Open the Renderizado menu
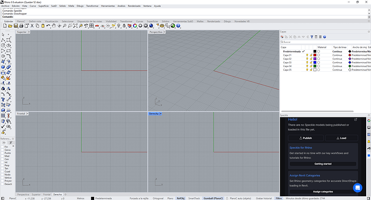 134,6
